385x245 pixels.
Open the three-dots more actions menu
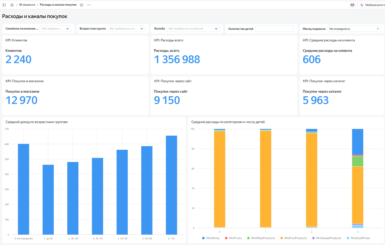[89, 5]
